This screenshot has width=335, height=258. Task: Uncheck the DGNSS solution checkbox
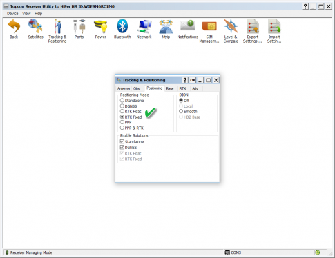122,148
